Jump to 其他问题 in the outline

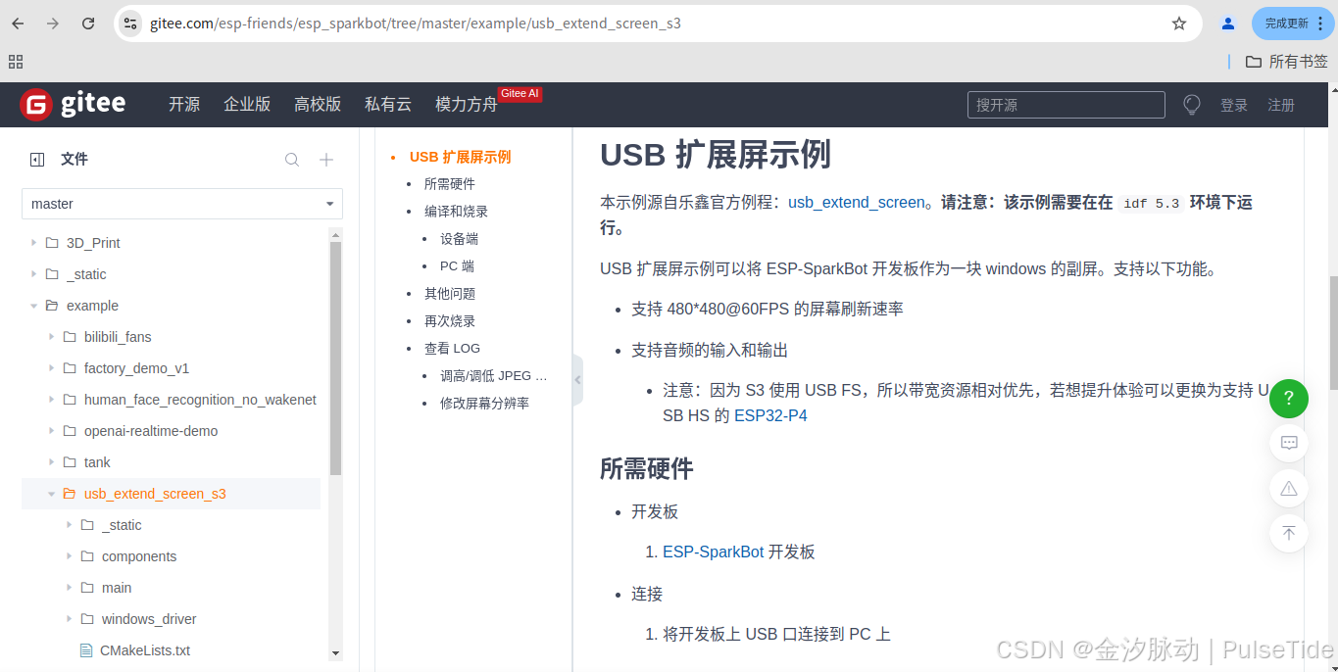pos(450,294)
